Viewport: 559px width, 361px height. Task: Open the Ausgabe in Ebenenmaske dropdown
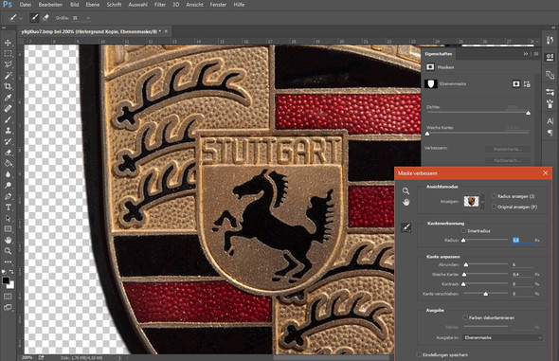tap(503, 337)
